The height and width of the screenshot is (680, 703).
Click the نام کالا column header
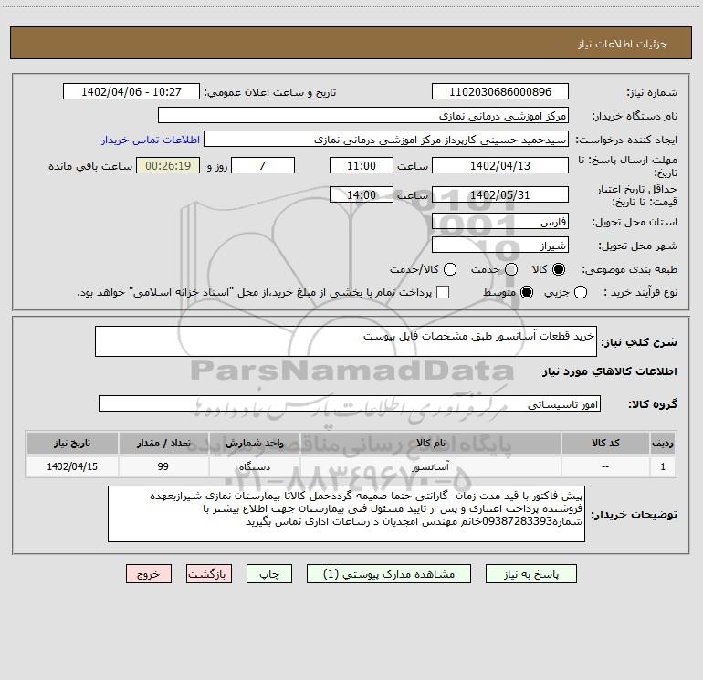(431, 443)
